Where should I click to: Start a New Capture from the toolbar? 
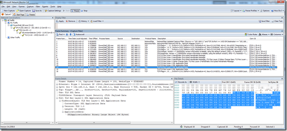point(8,11)
